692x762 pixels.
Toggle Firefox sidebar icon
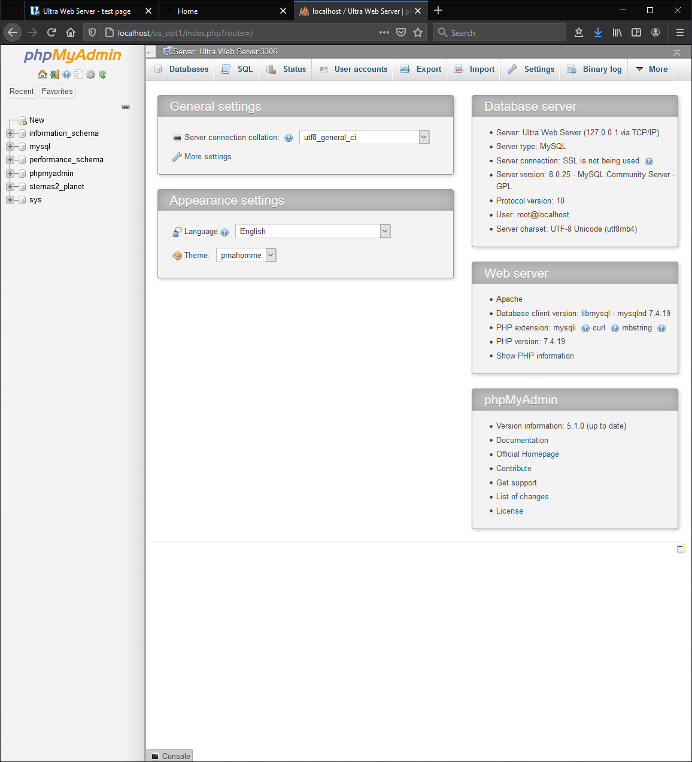[636, 32]
